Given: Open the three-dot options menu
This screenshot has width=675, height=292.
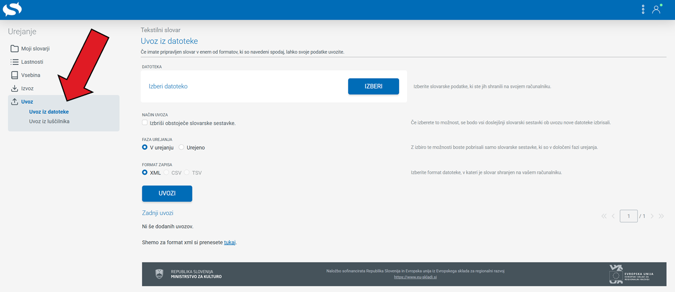Looking at the screenshot, I should (643, 9).
